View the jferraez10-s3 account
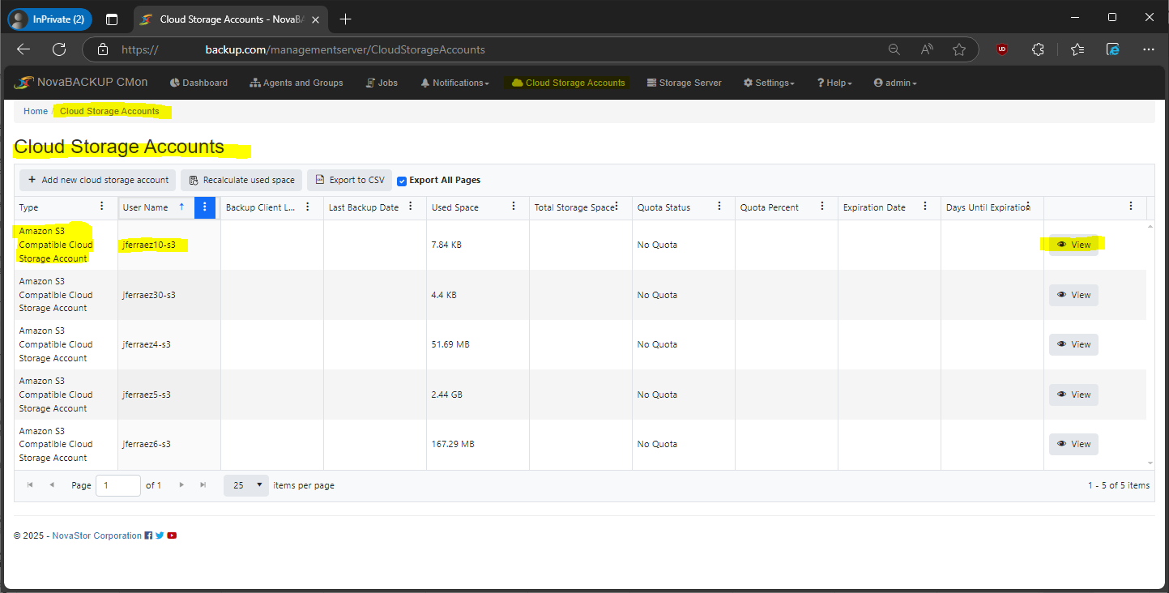Image resolution: width=1169 pixels, height=593 pixels. point(1073,245)
